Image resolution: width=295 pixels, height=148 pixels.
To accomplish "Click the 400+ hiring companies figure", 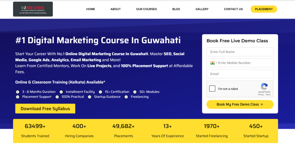I will (x=79, y=126).
